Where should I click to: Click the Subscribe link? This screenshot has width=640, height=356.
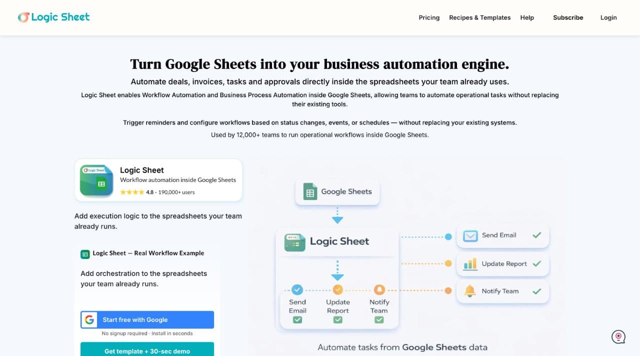568,17
